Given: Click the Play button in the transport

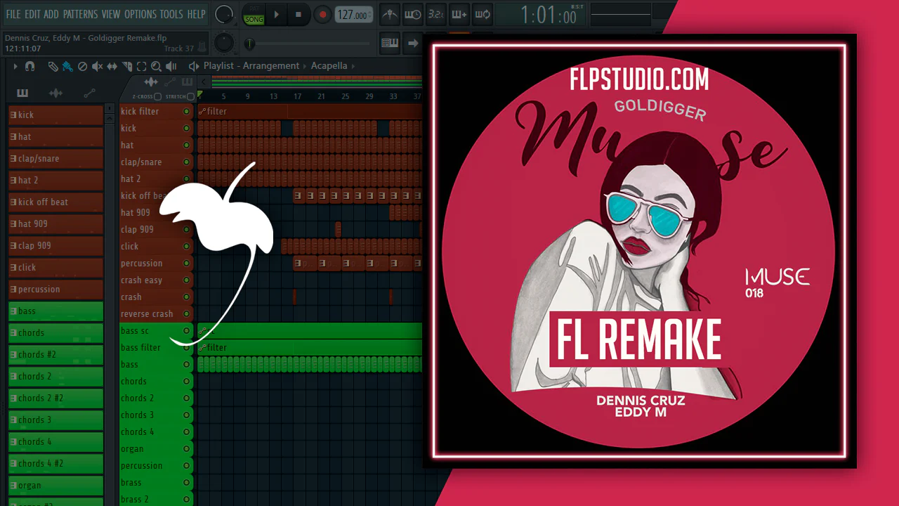Looking at the screenshot, I should [x=276, y=14].
